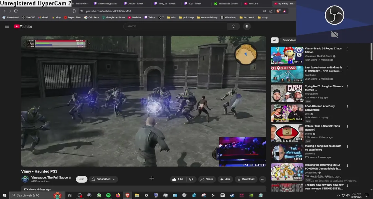This screenshot has width=373, height=199.
Task: Open Spotify from the taskbar
Action: coord(108,195)
